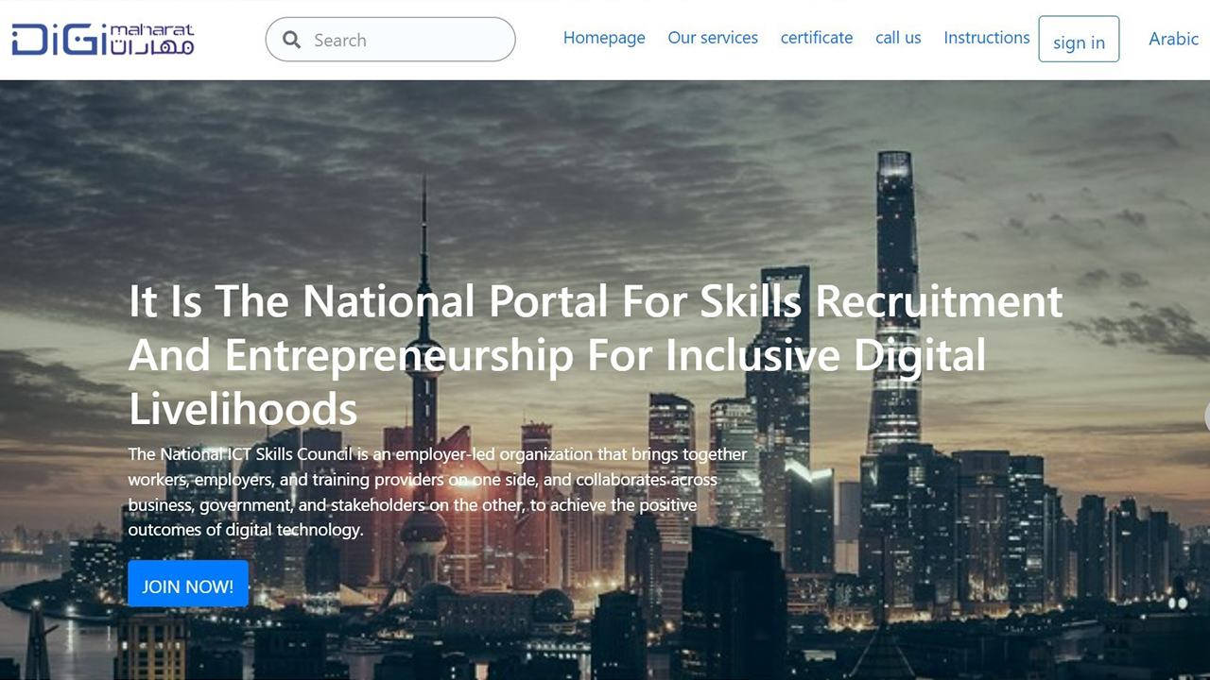Click the Arabic مهارات text in logo
The height and width of the screenshot is (680, 1210).
[152, 45]
